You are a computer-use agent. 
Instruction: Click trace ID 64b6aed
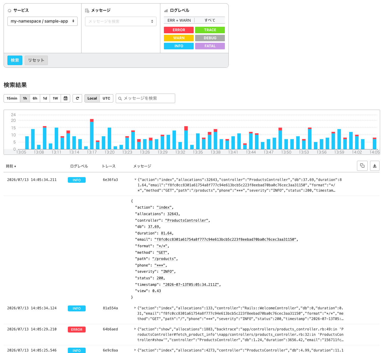pos(110,329)
